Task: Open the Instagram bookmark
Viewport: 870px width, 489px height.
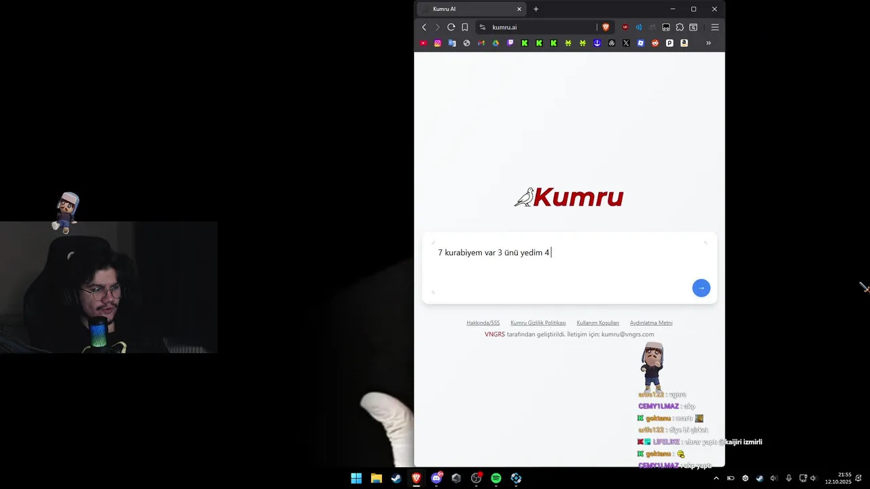Action: click(438, 43)
